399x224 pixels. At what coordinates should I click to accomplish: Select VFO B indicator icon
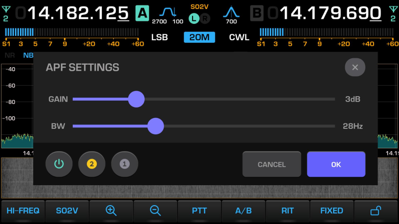point(257,13)
